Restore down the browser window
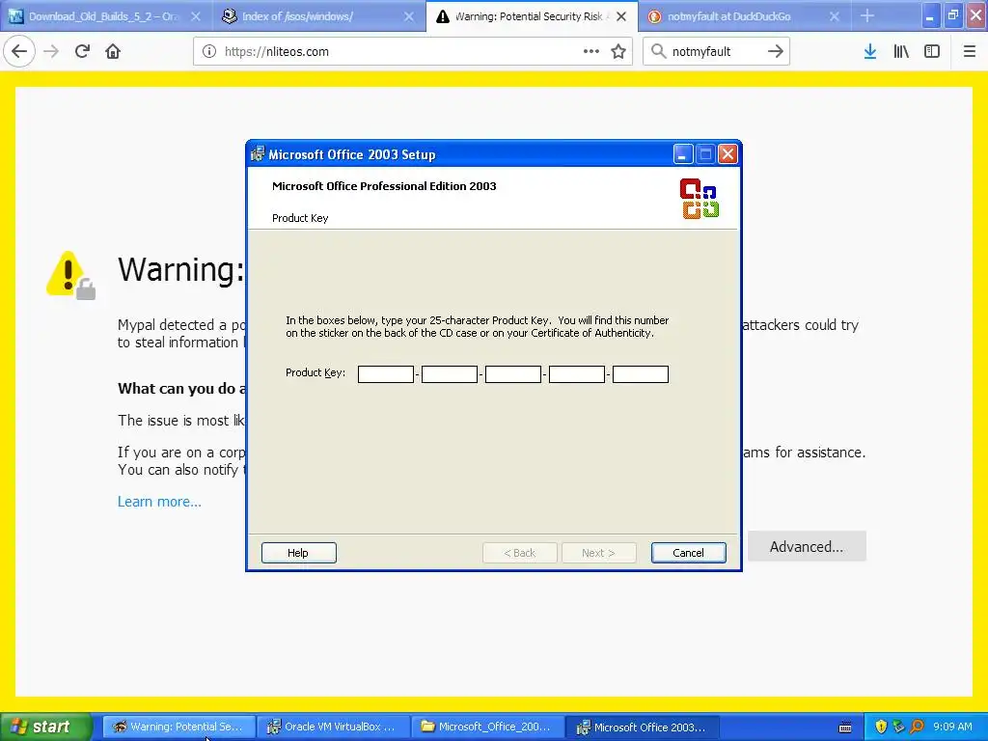This screenshot has width=988, height=741. pyautogui.click(x=953, y=15)
